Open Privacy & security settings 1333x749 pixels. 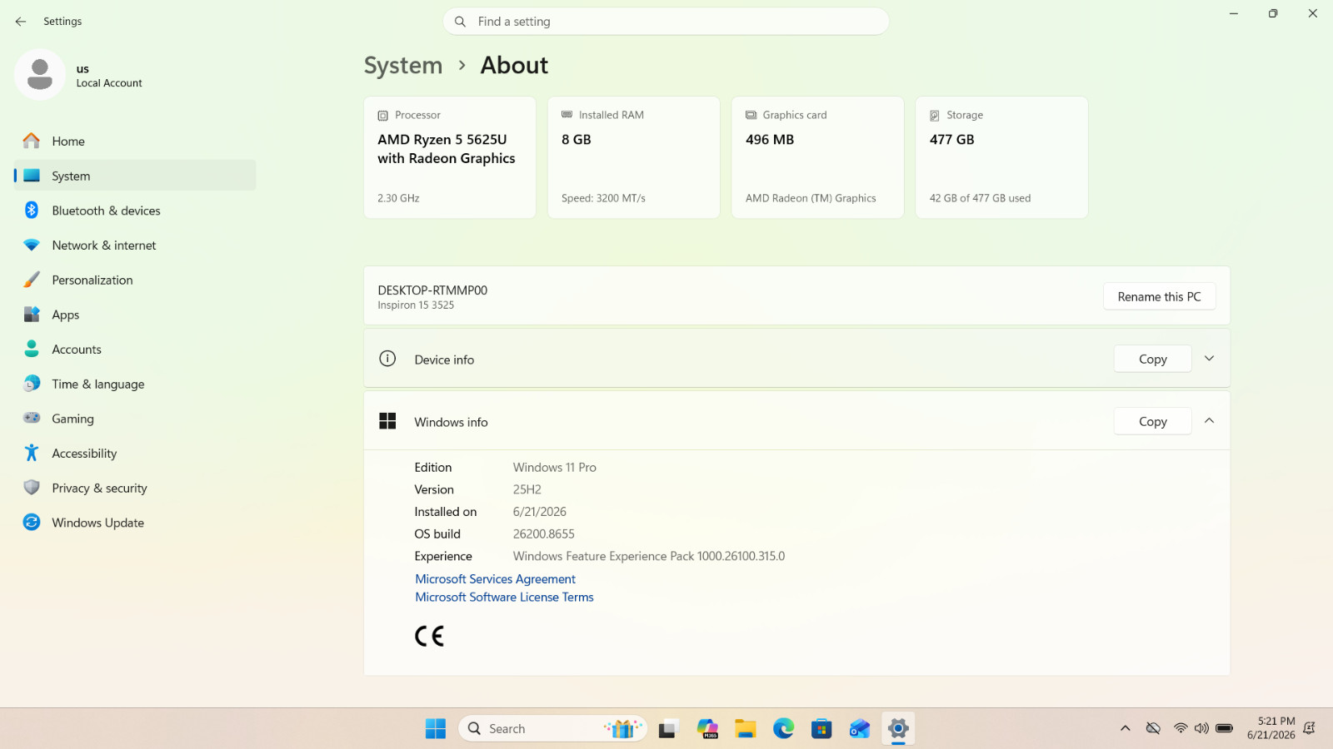[x=135, y=488]
